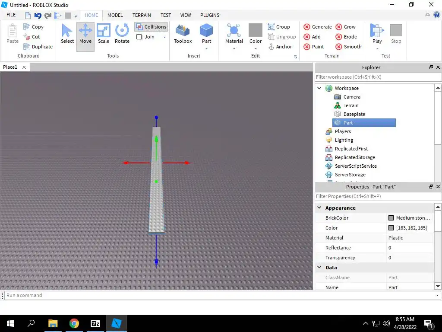
Task: Select the Select arrow tool
Action: 67,34
